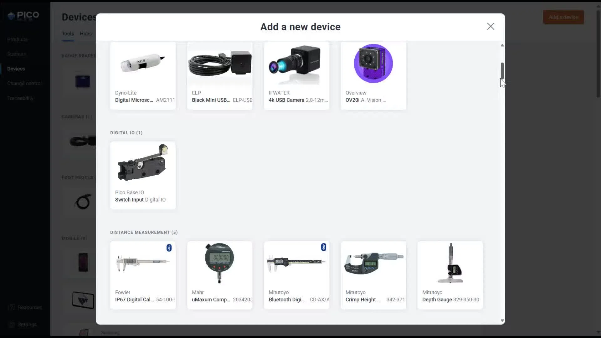
Task: Switch to the Tools tab behind dialog
Action: tap(68, 33)
